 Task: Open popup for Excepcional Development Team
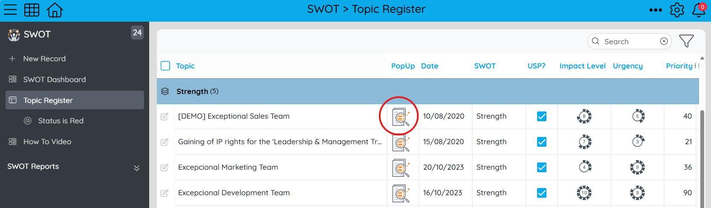(x=401, y=194)
